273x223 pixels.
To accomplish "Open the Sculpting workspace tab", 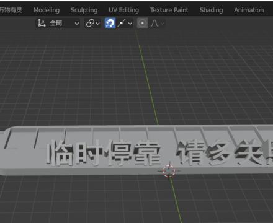I will click(x=84, y=10).
